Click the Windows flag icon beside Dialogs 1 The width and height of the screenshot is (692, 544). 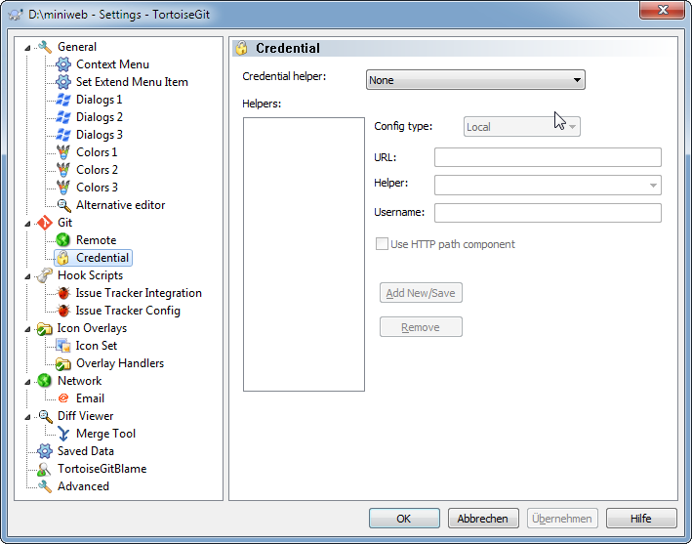click(x=63, y=100)
